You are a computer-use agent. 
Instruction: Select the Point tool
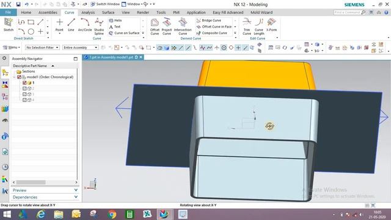[59, 25]
